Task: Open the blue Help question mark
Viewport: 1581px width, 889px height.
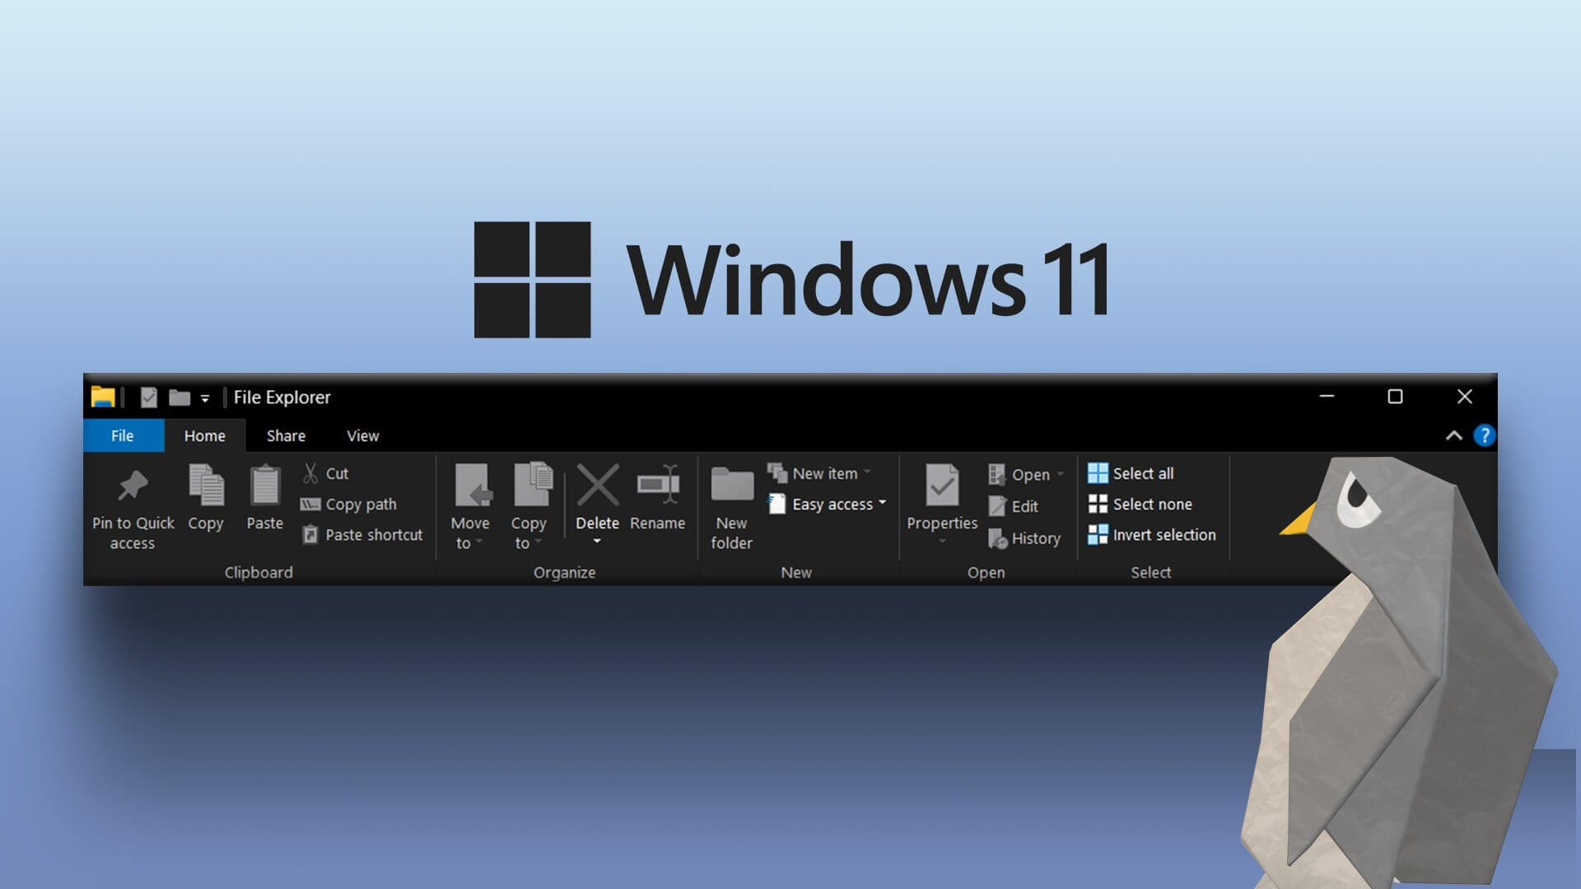Action: (1484, 435)
